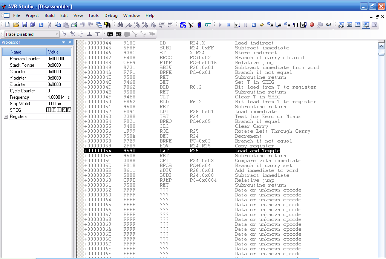The height and width of the screenshot is (259, 386).
Task: Click the Value column header
Action: pyautogui.click(x=59, y=52)
